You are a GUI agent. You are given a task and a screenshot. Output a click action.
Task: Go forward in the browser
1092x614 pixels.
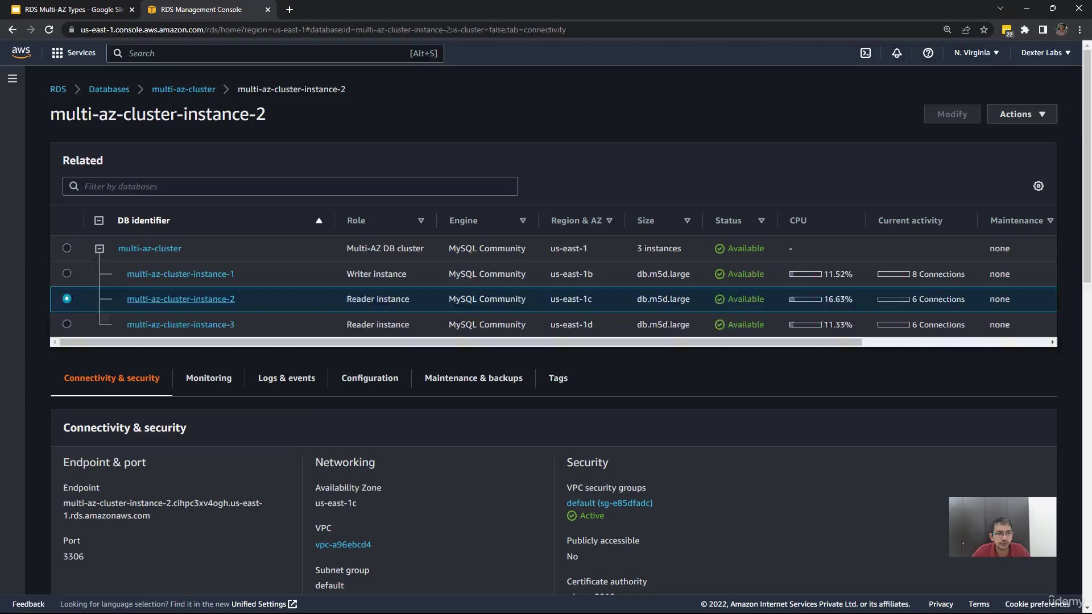tap(31, 30)
